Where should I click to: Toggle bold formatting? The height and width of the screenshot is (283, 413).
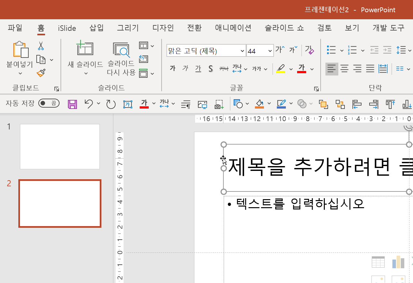tap(173, 68)
